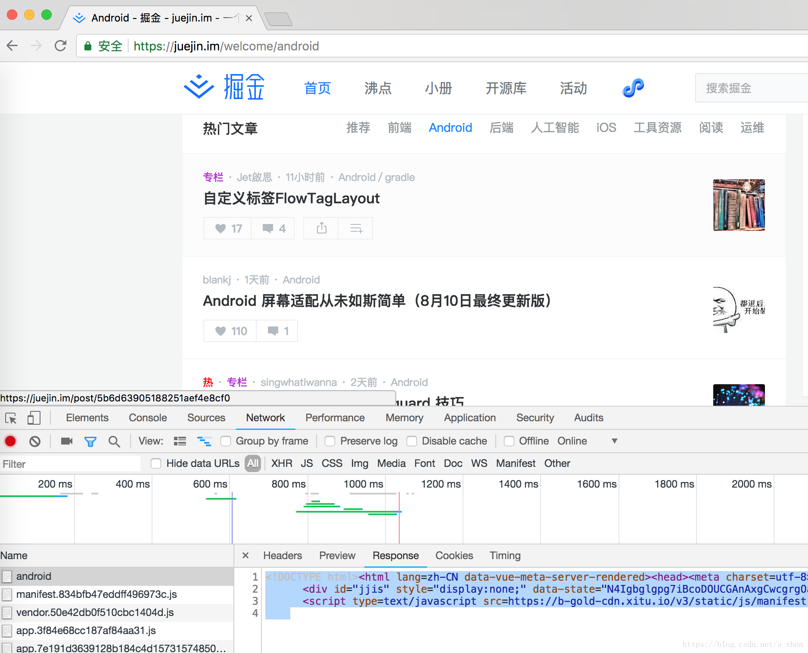Viewport: 808px width, 653px height.
Task: Go to 开源库 in the navbar
Action: (506, 88)
